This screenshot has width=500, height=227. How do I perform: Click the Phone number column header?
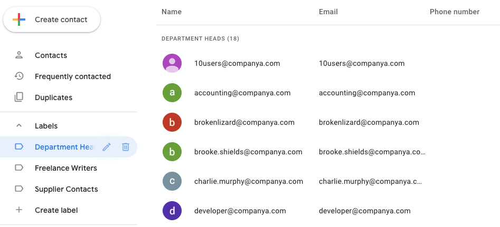(455, 12)
